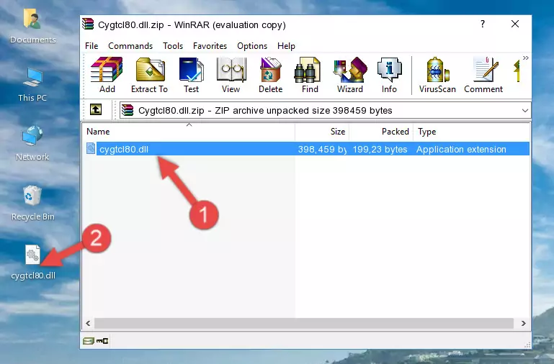Sort the list by the Type column
Screen dimensions: 554x364
click(x=471, y=132)
